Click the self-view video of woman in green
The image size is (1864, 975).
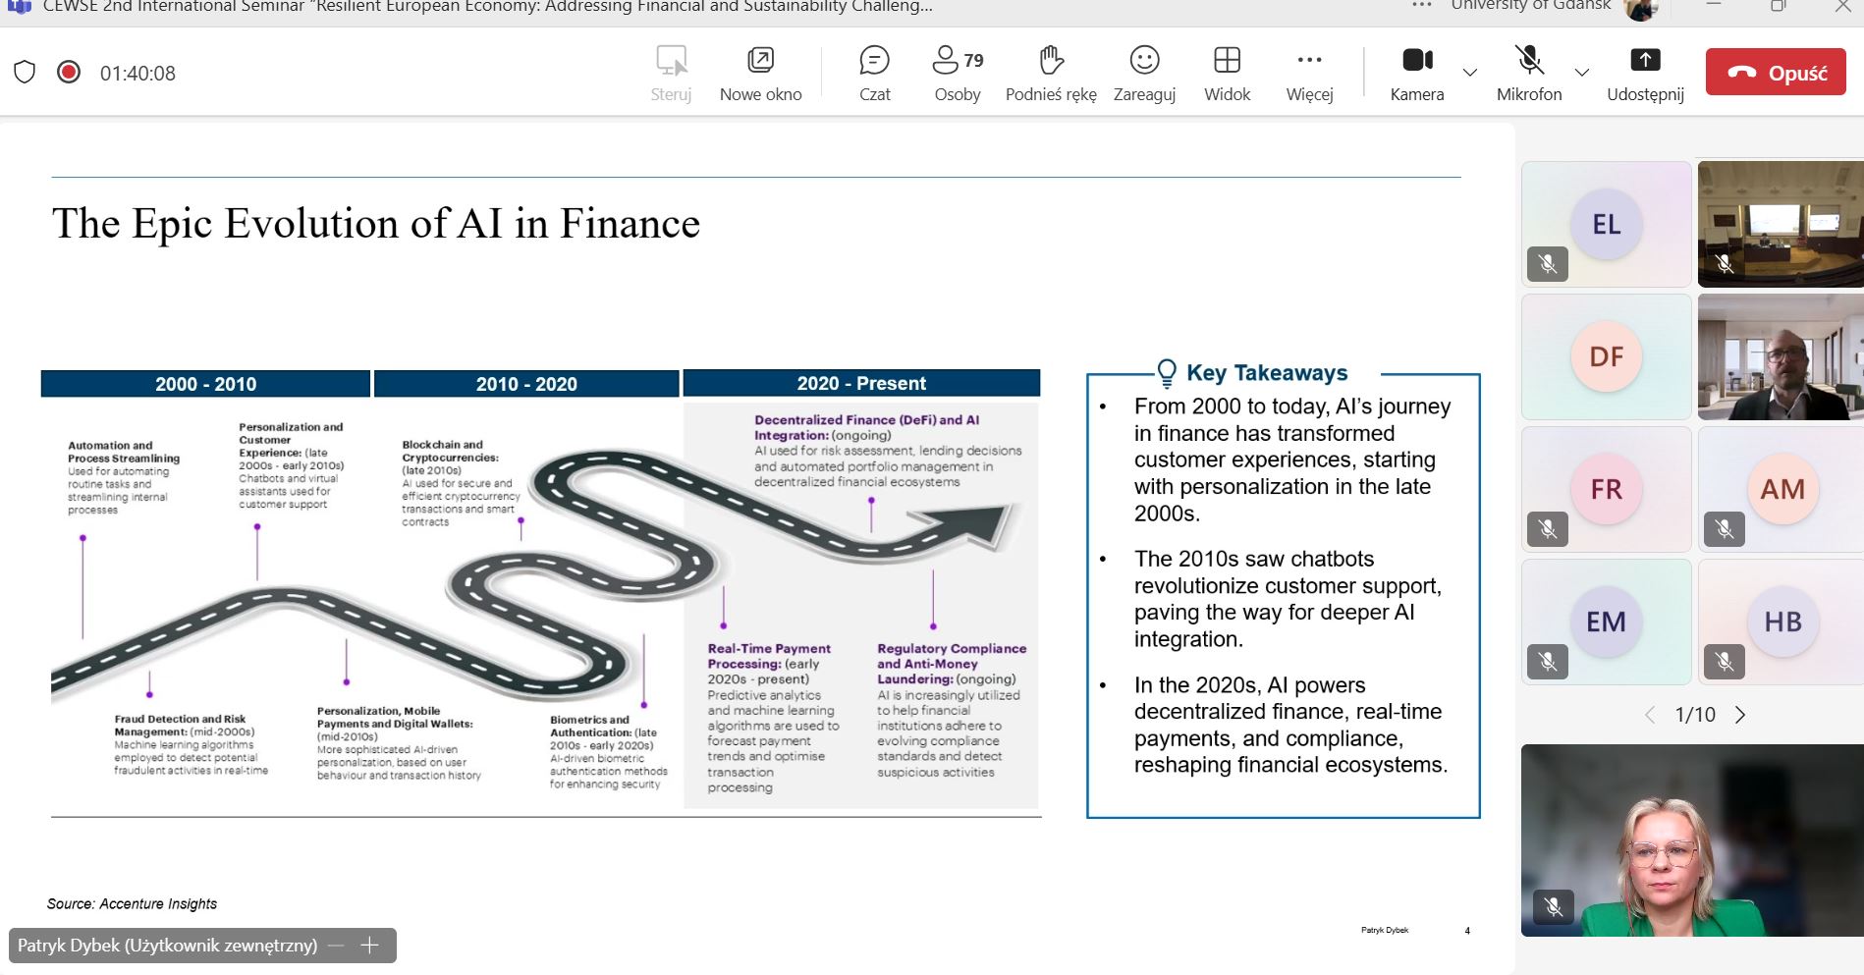tap(1692, 840)
